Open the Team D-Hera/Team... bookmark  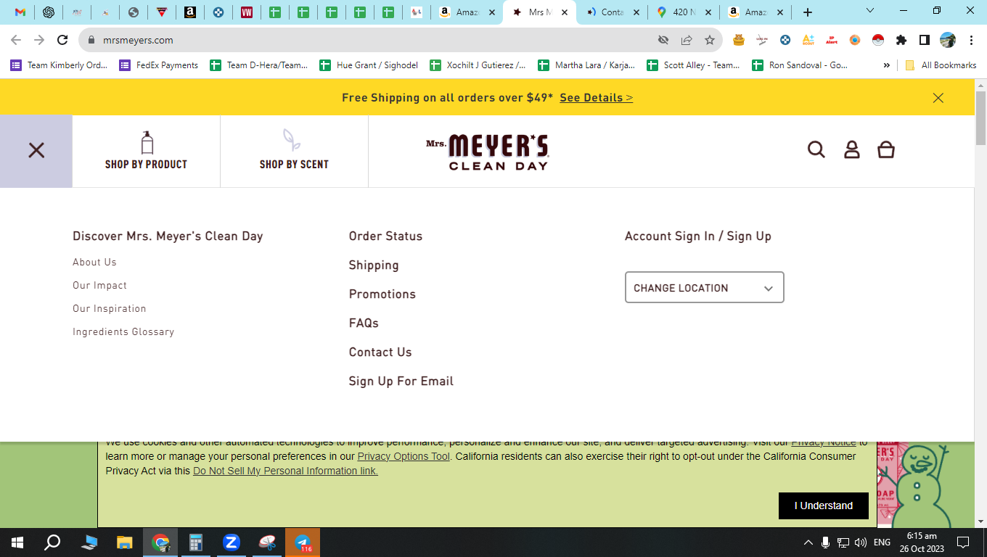tap(259, 65)
